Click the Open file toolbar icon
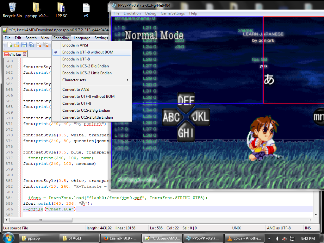324x243 pixels. click(x=17, y=45)
